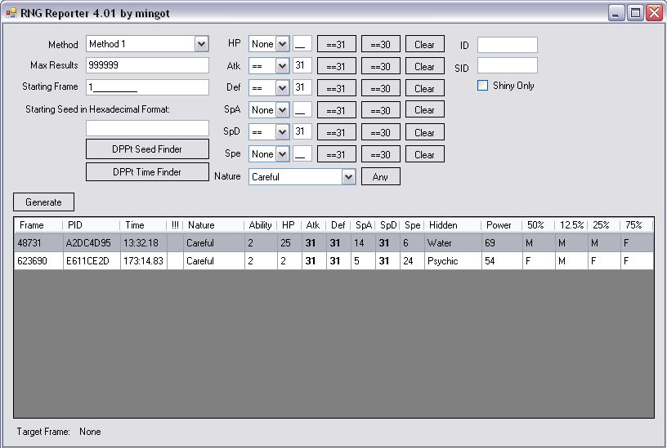Screen dimensions: 667x448
Task: Click the RNG Reporter title bar icon
Action: pyautogui.click(x=11, y=13)
